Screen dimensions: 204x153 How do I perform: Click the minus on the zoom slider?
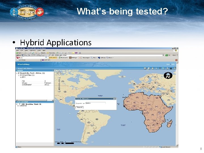pyautogui.click(x=59, y=91)
